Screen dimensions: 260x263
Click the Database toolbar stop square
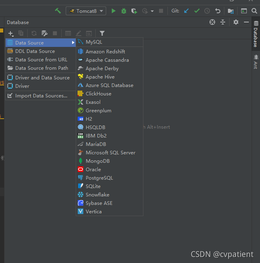[x=55, y=33]
